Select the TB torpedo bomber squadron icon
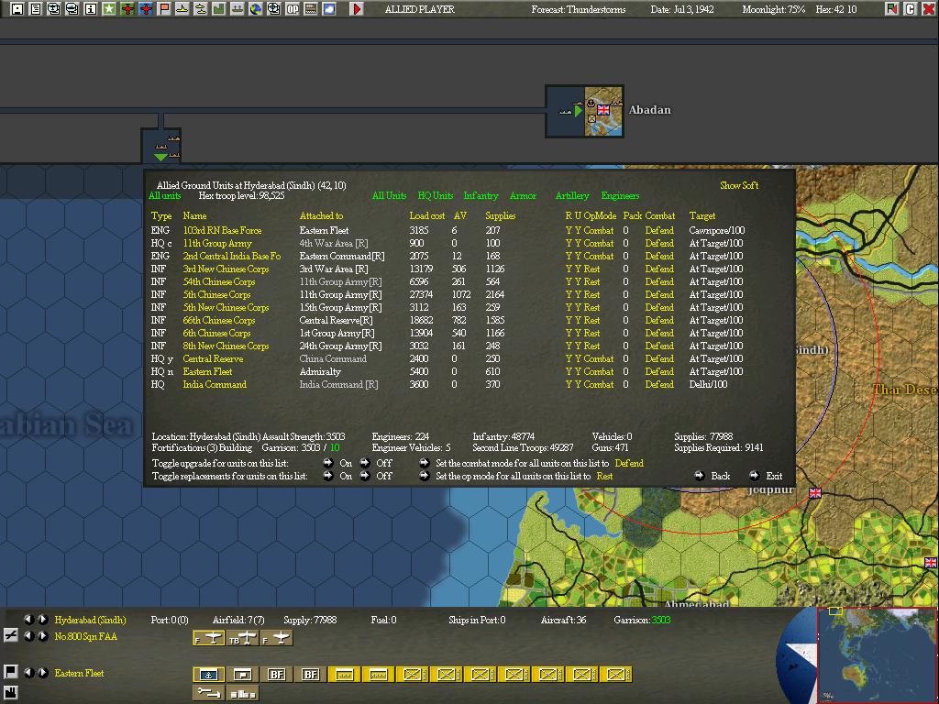The image size is (939, 704). pyautogui.click(x=242, y=638)
